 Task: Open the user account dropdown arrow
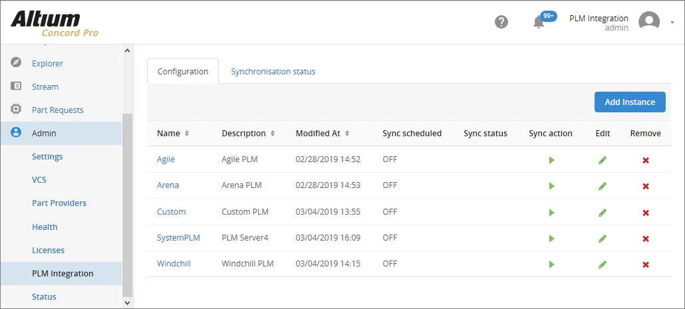[672, 23]
